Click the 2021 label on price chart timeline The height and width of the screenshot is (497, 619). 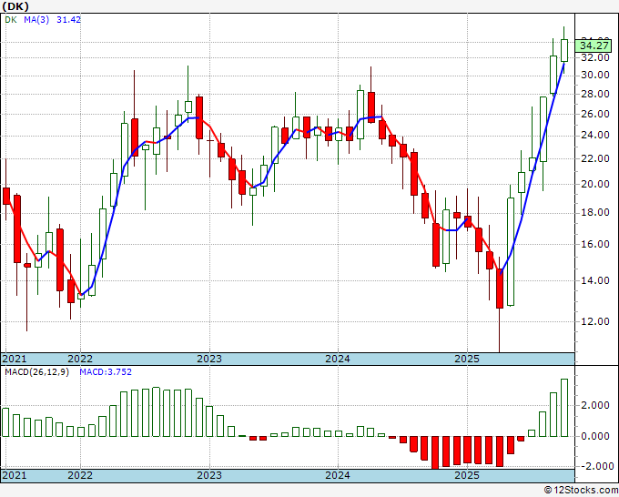[x=15, y=359]
